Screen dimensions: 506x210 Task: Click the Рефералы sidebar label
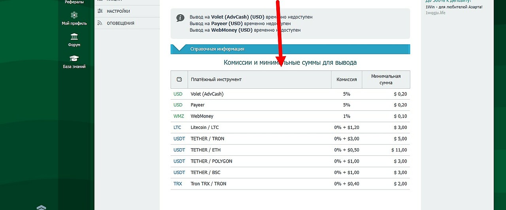pyautogui.click(x=74, y=2)
